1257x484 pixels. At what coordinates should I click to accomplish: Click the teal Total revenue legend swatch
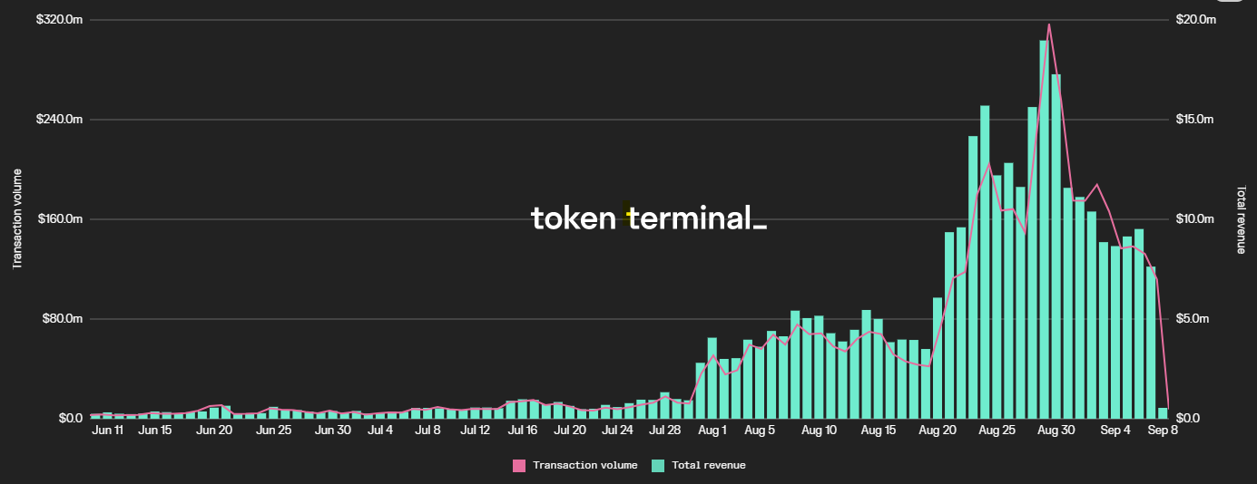658,465
